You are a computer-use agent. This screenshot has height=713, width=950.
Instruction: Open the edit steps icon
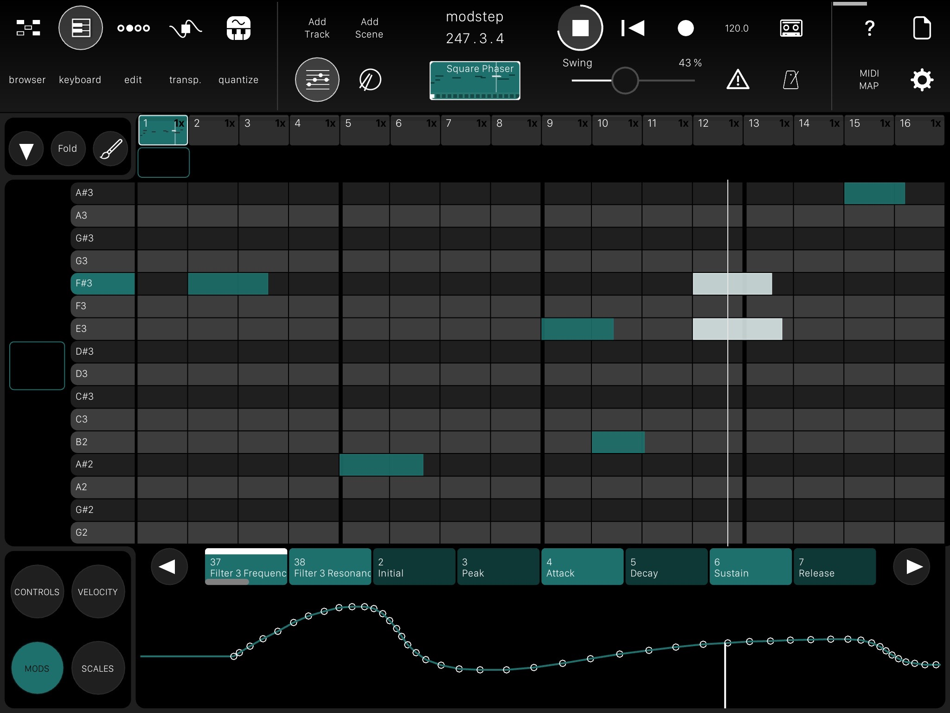click(133, 28)
